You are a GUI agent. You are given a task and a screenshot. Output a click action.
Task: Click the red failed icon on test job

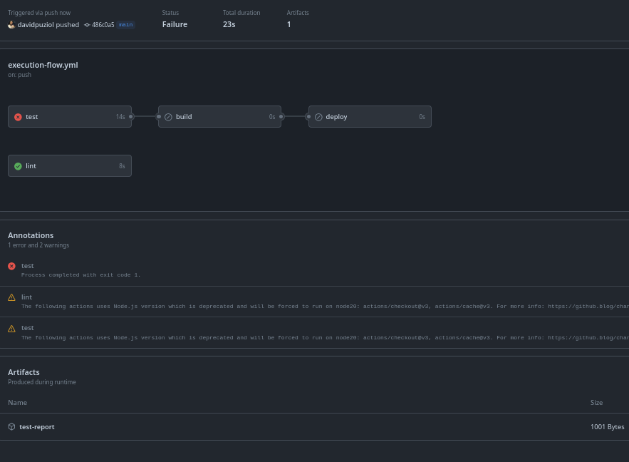(x=18, y=117)
